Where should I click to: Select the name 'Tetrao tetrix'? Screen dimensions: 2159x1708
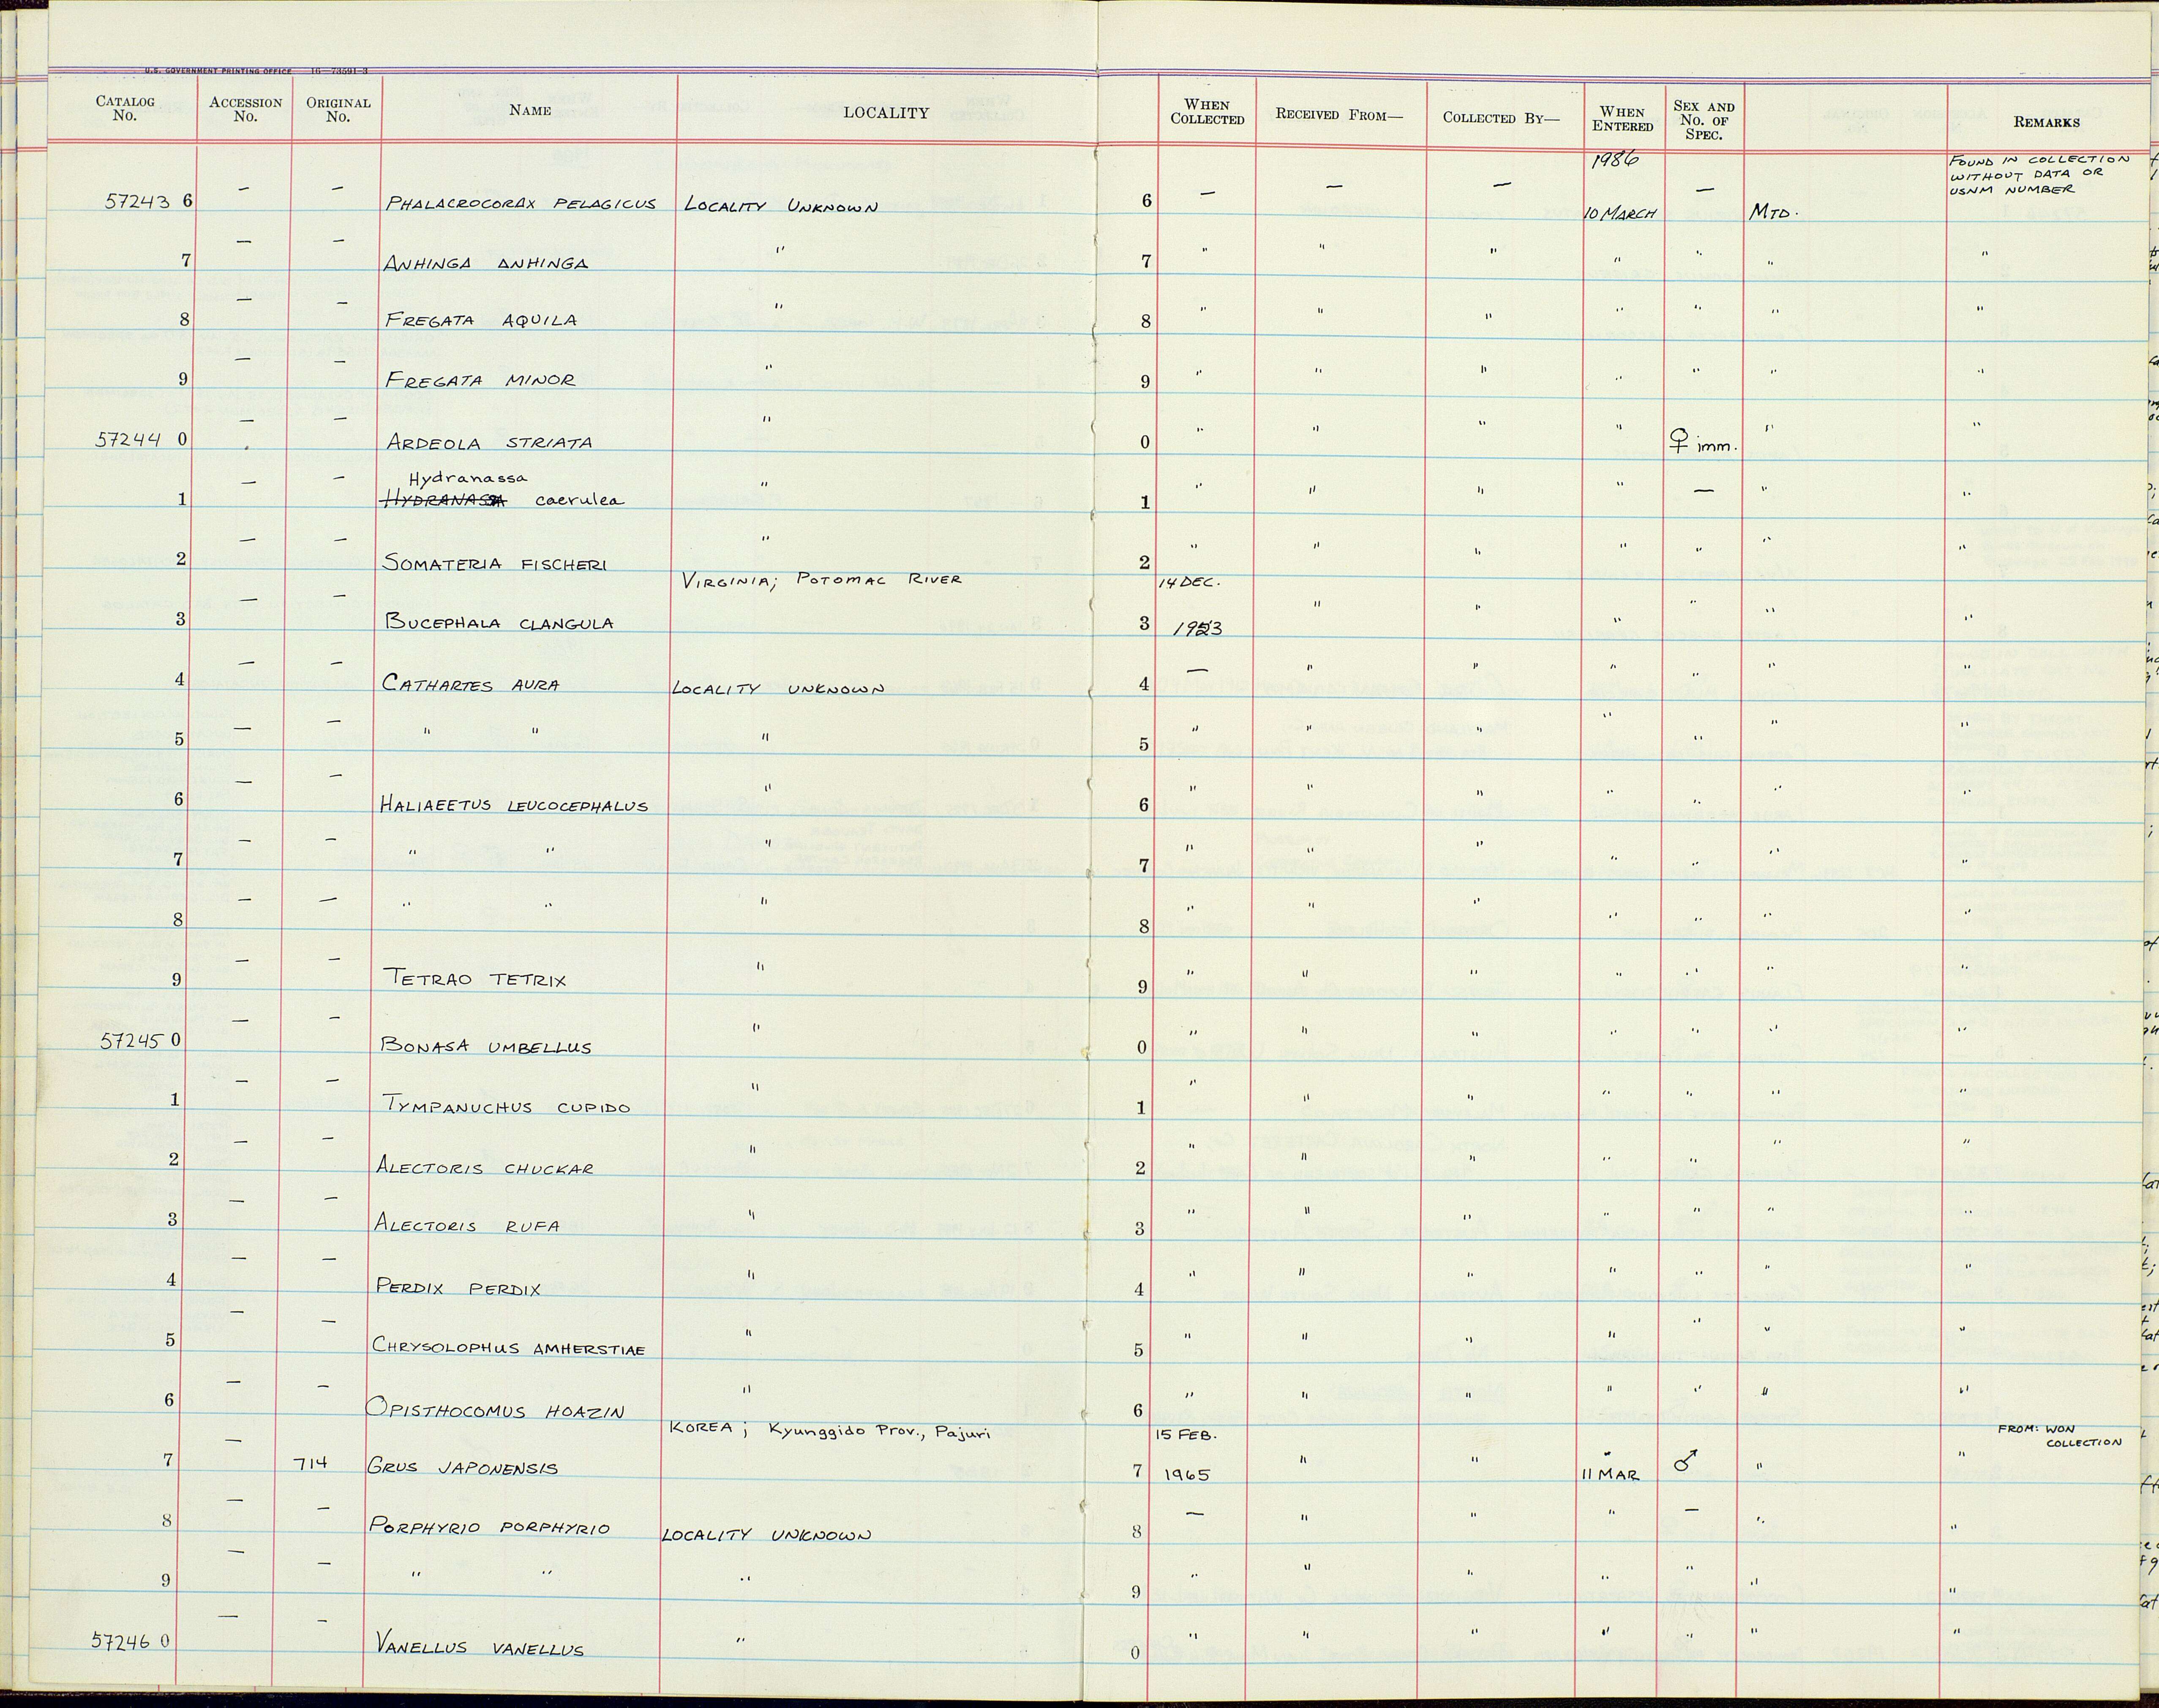pyautogui.click(x=474, y=979)
